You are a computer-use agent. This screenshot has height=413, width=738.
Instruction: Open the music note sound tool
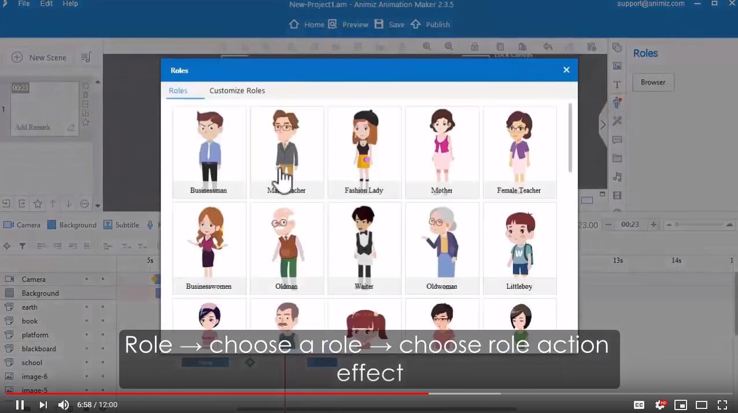tap(617, 177)
